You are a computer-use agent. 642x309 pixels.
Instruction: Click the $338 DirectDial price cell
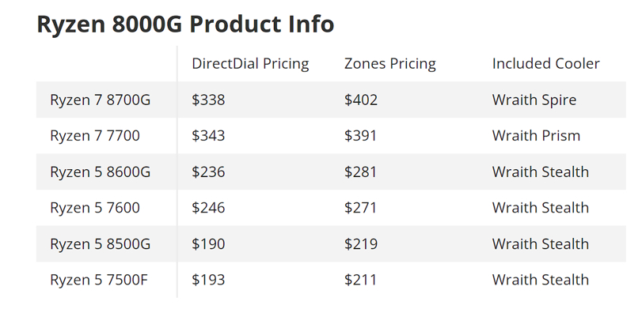pyautogui.click(x=208, y=100)
